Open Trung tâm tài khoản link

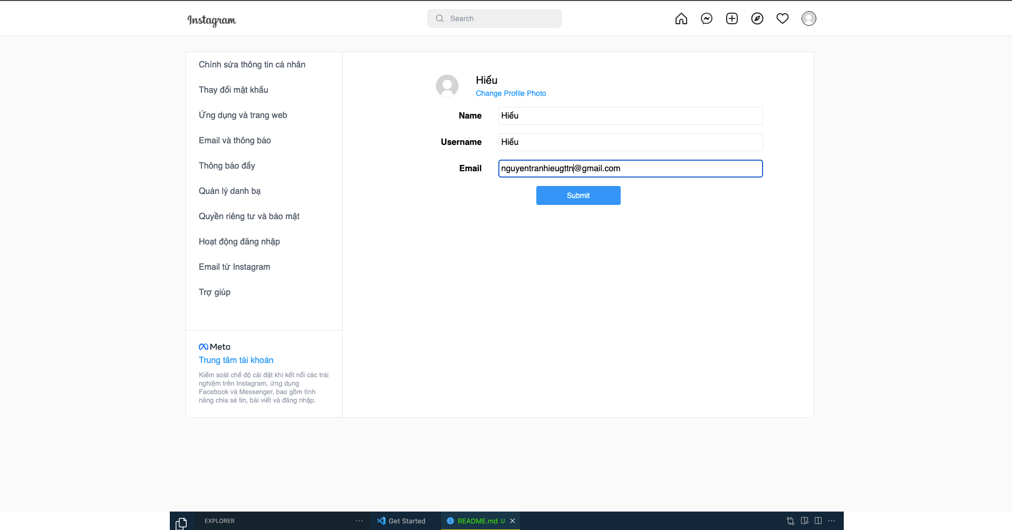coord(236,360)
